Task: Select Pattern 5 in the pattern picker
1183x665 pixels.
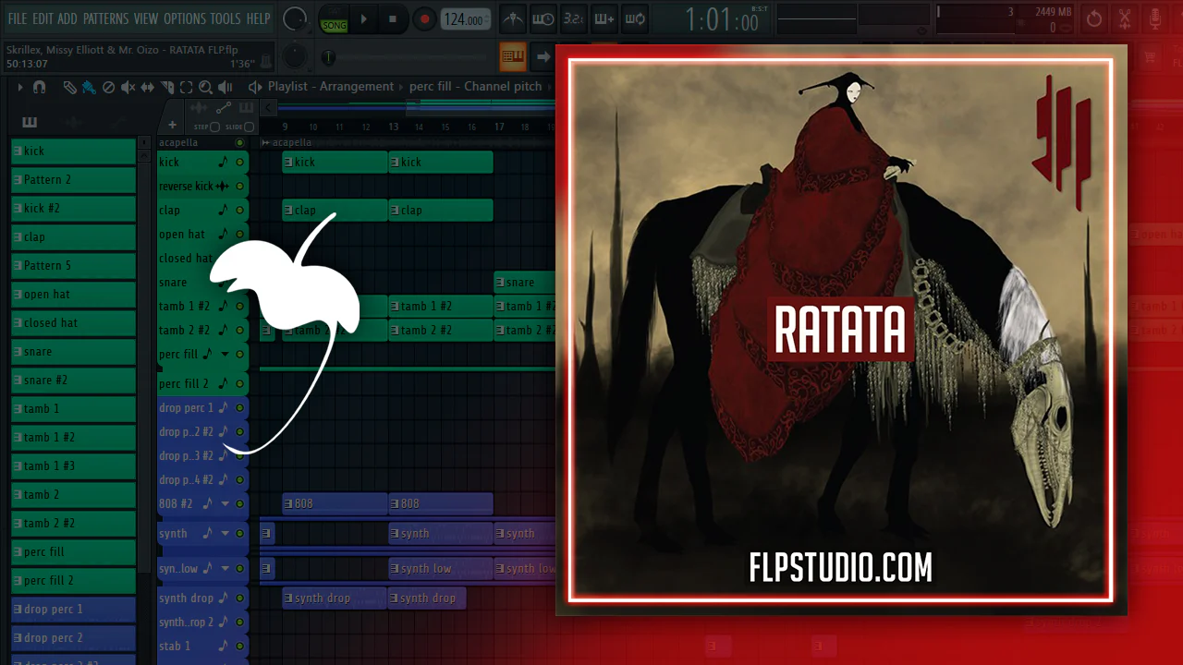Action: (73, 265)
